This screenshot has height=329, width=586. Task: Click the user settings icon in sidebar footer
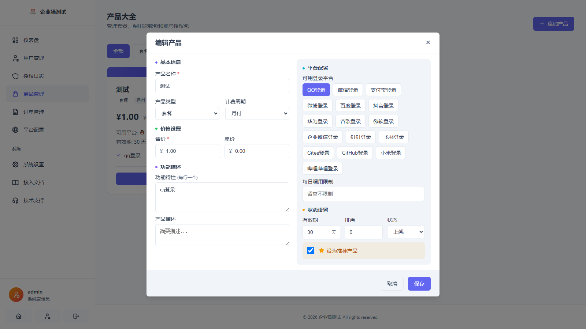point(48,316)
